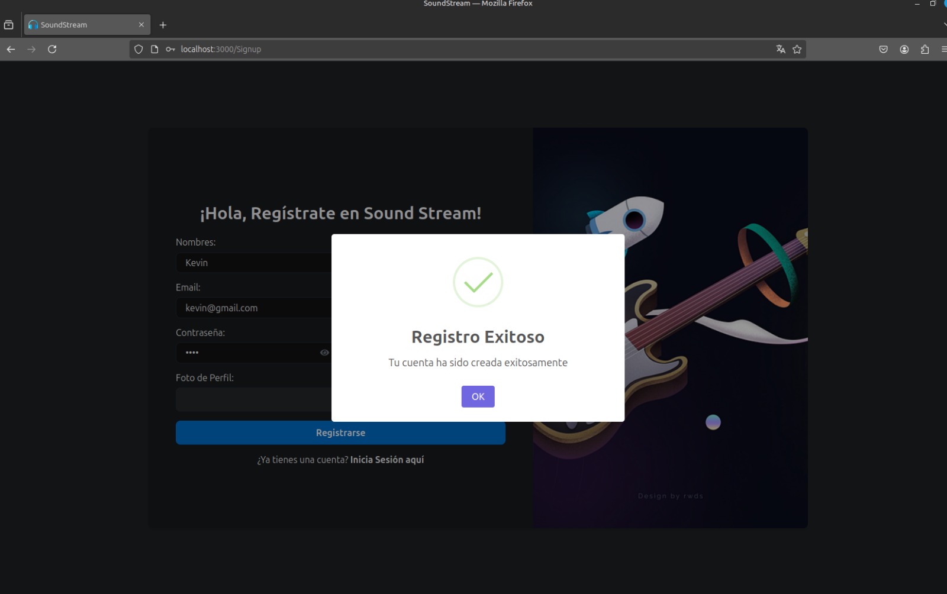Reload the current page

click(x=52, y=49)
